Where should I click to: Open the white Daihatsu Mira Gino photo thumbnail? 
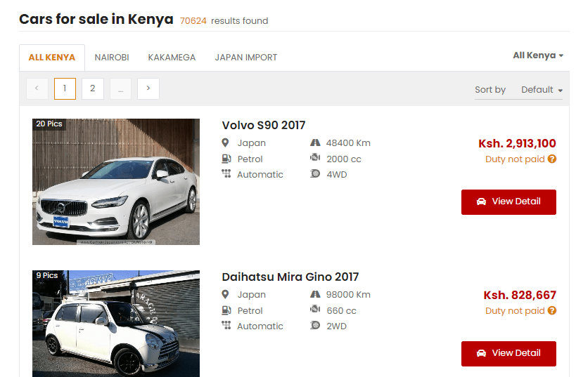tap(116, 324)
